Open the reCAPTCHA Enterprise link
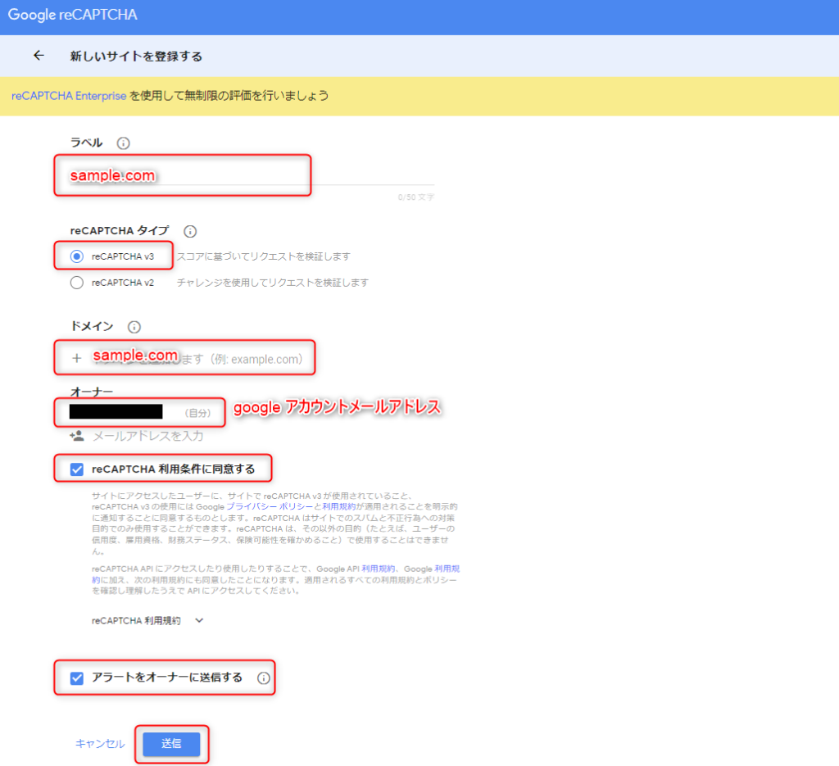 [69, 96]
